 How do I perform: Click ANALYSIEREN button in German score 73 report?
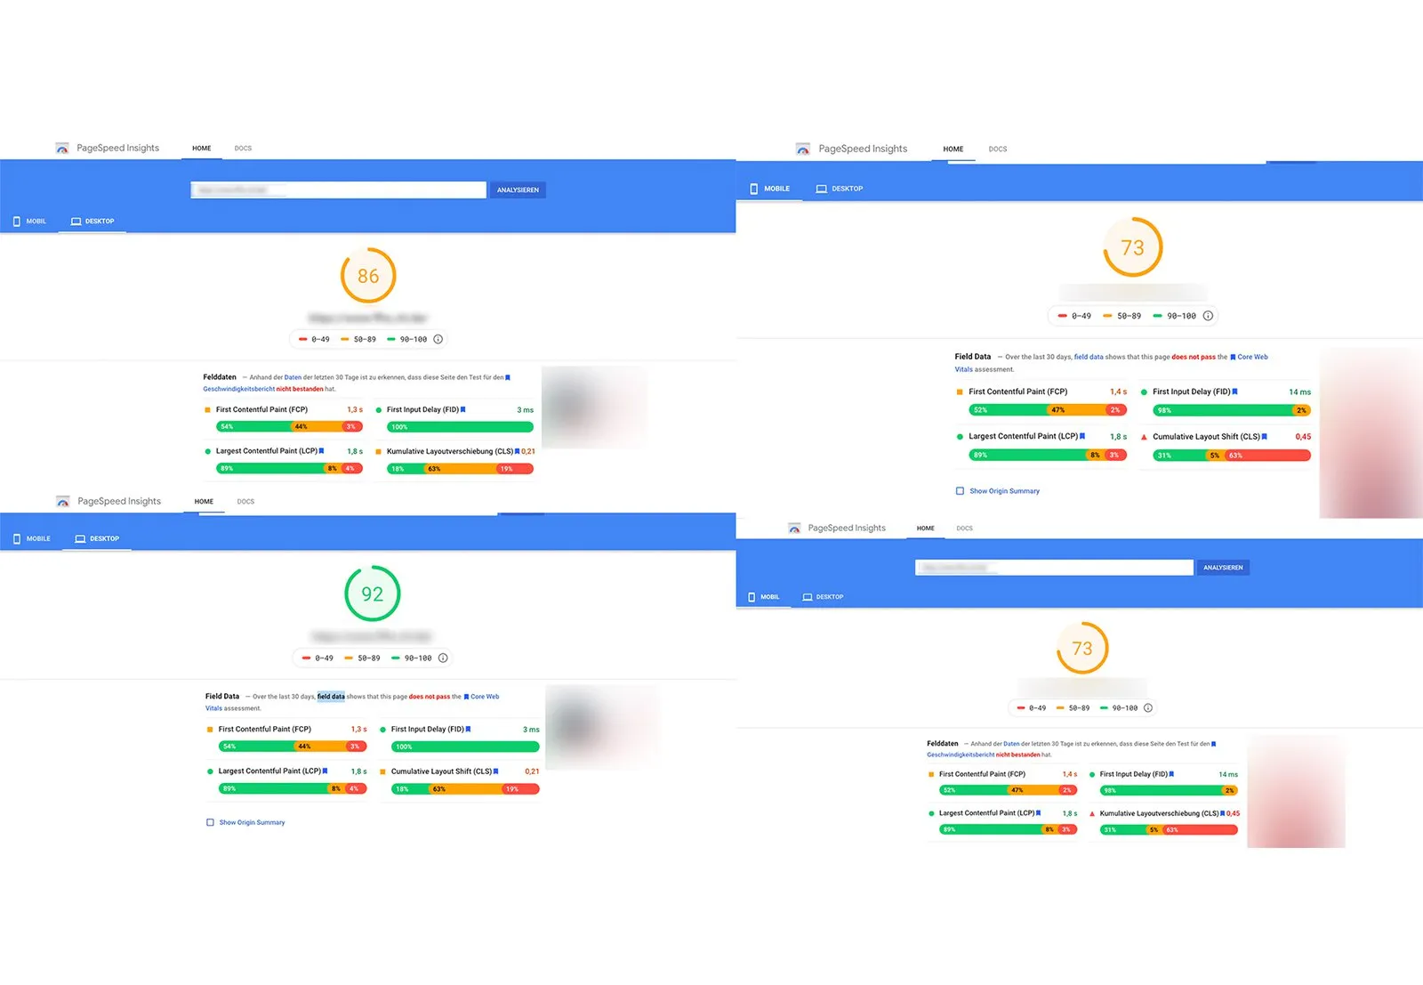tap(1223, 568)
